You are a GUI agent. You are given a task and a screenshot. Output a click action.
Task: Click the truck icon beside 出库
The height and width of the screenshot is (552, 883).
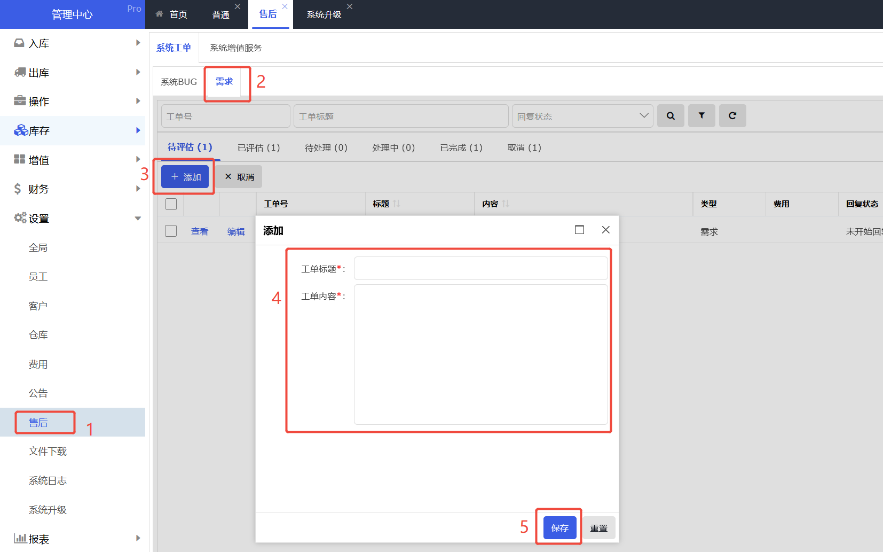20,72
